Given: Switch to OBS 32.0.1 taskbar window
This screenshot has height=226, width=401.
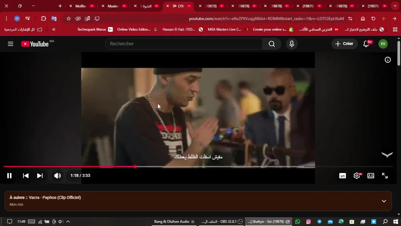Looking at the screenshot, I should click(222, 222).
